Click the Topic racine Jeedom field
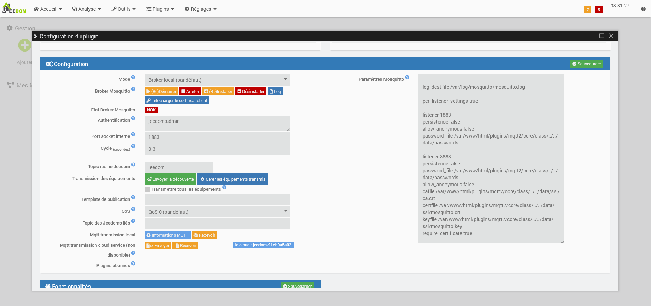Image resolution: width=651 pixels, height=306 pixels. coord(179,167)
